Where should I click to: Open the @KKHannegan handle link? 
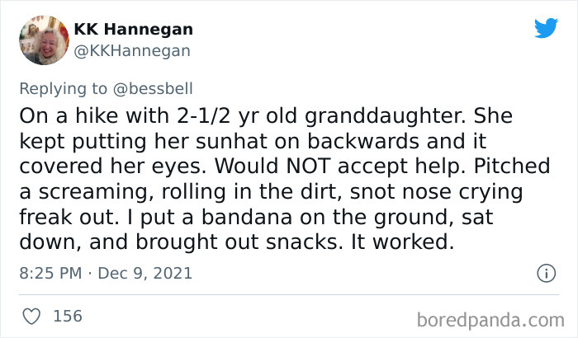pos(132,50)
